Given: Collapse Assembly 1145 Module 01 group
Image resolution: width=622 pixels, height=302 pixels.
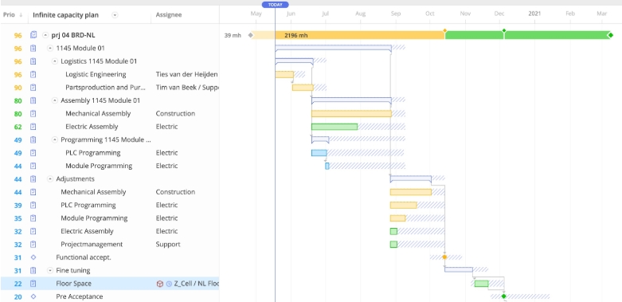Looking at the screenshot, I should (55, 100).
